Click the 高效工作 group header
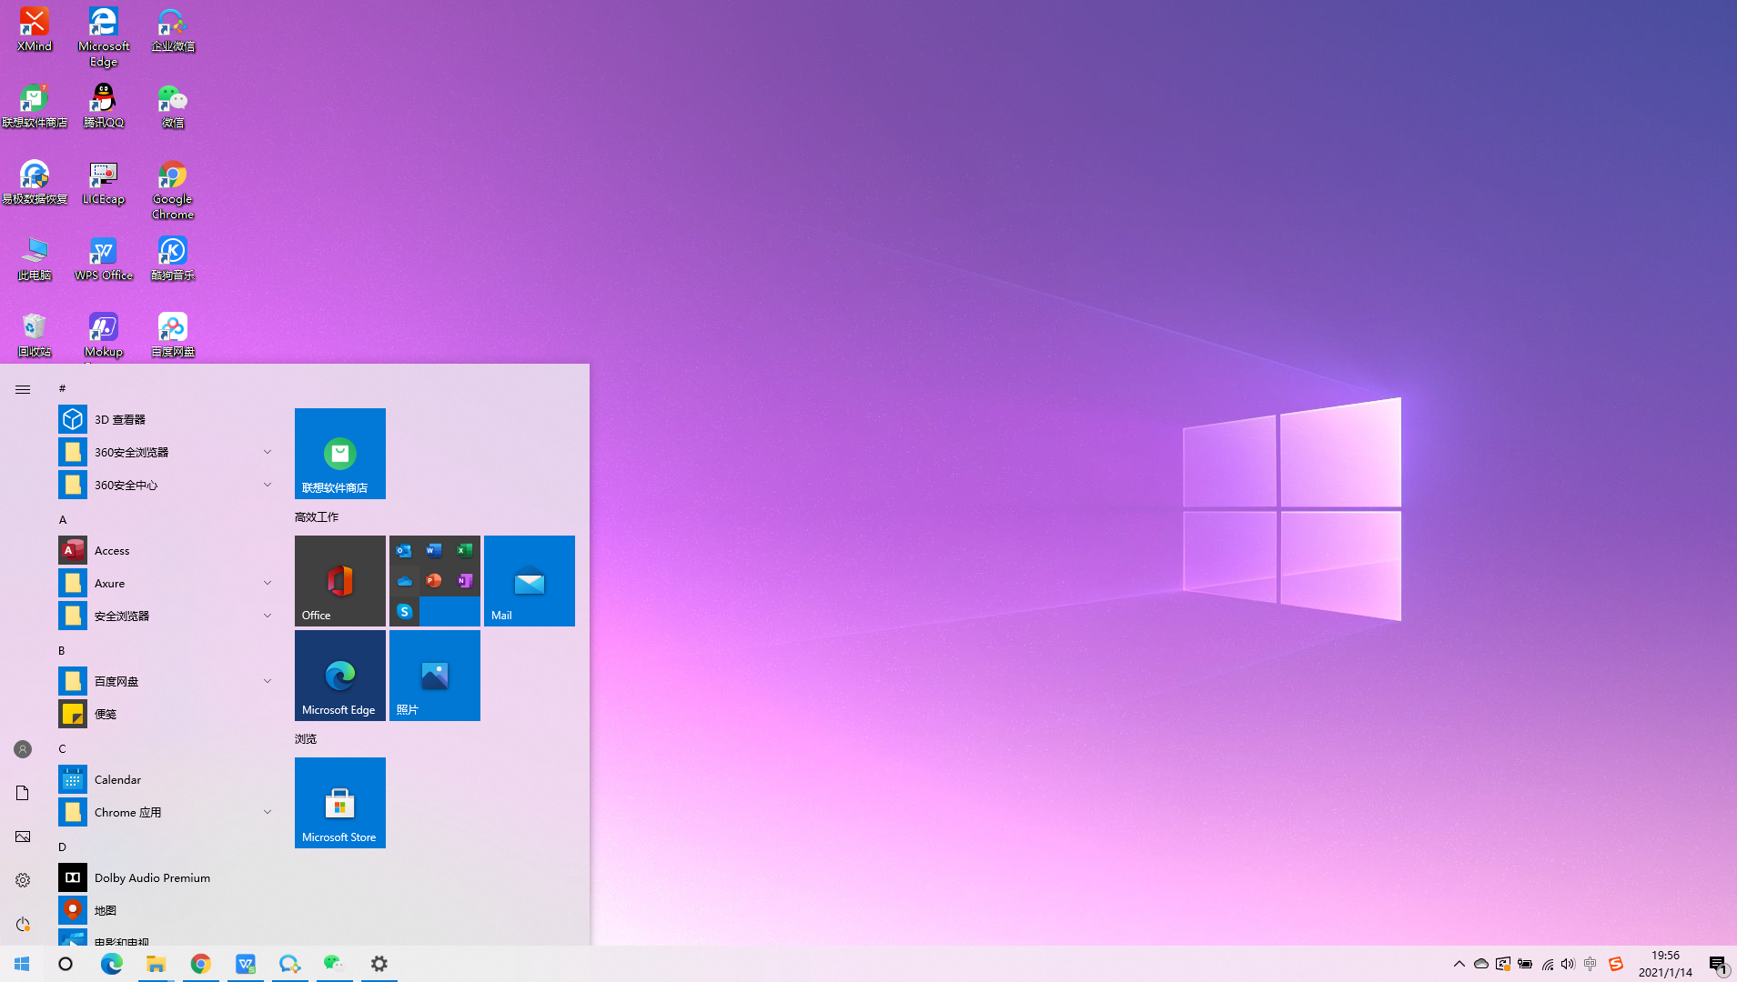 coord(317,517)
